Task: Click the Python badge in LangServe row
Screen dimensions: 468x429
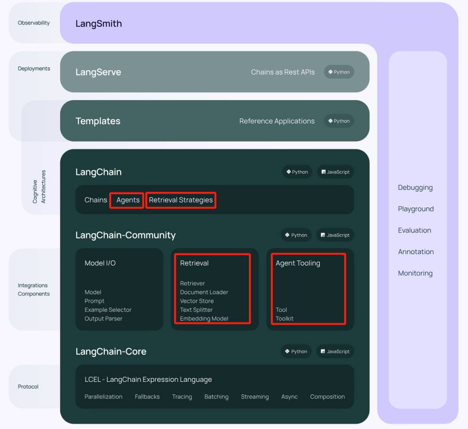Action: point(339,72)
